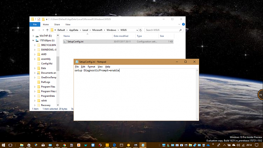The height and width of the screenshot is (148, 263).
Task: Show more toolbar items double chevron
Action: pos(213,144)
